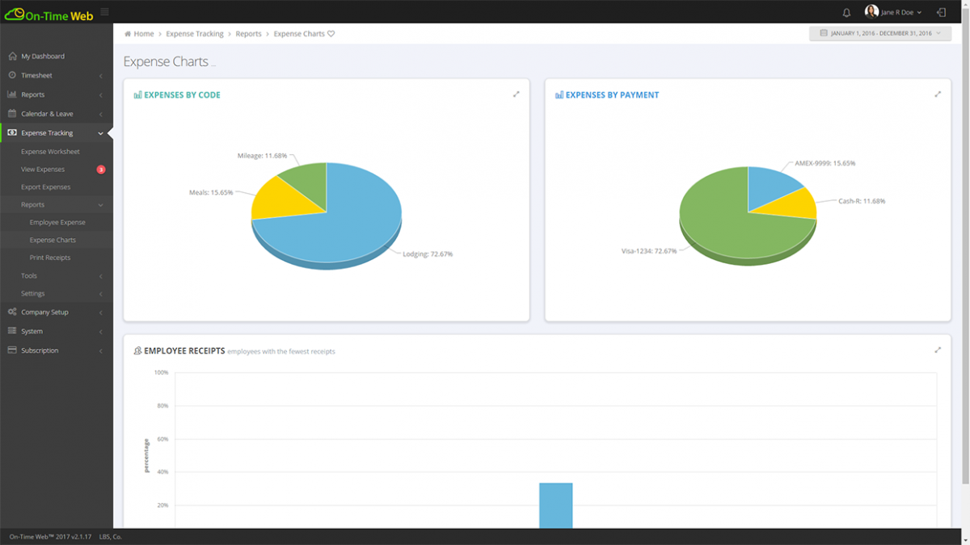970x545 pixels.
Task: Click the 'AMEX-9999: 15.65%' label
Action: (824, 163)
